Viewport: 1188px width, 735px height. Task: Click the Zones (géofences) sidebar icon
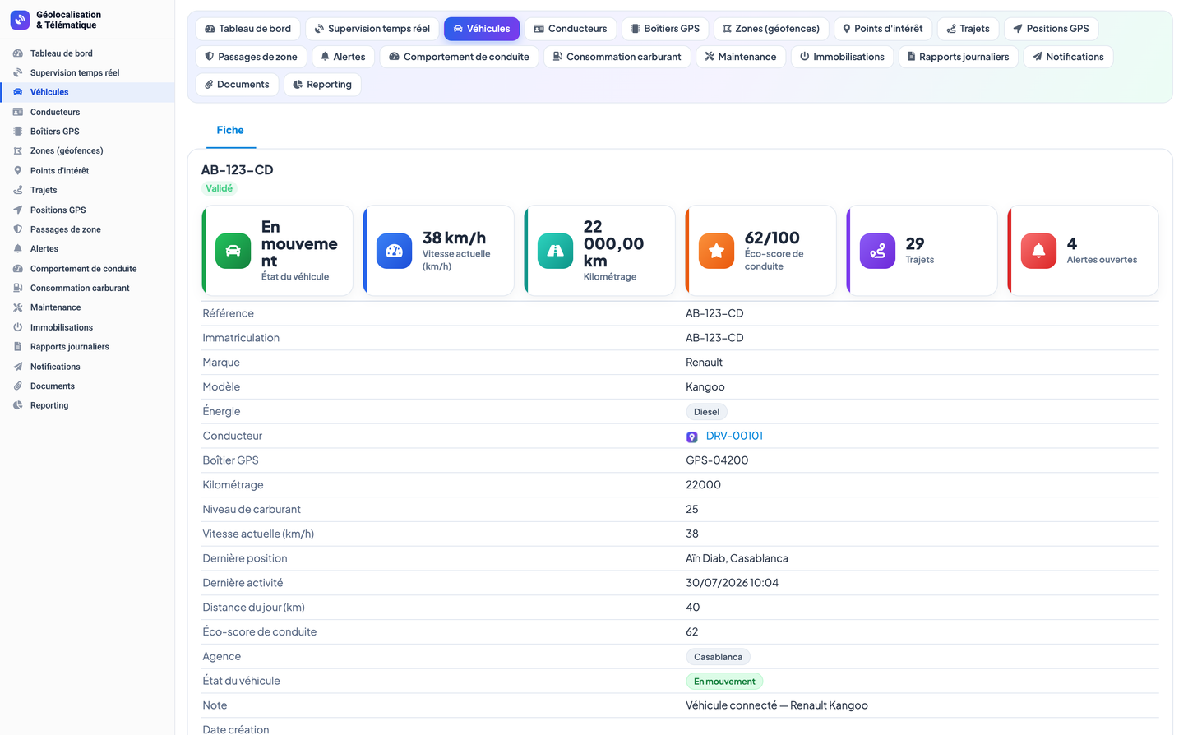(18, 151)
